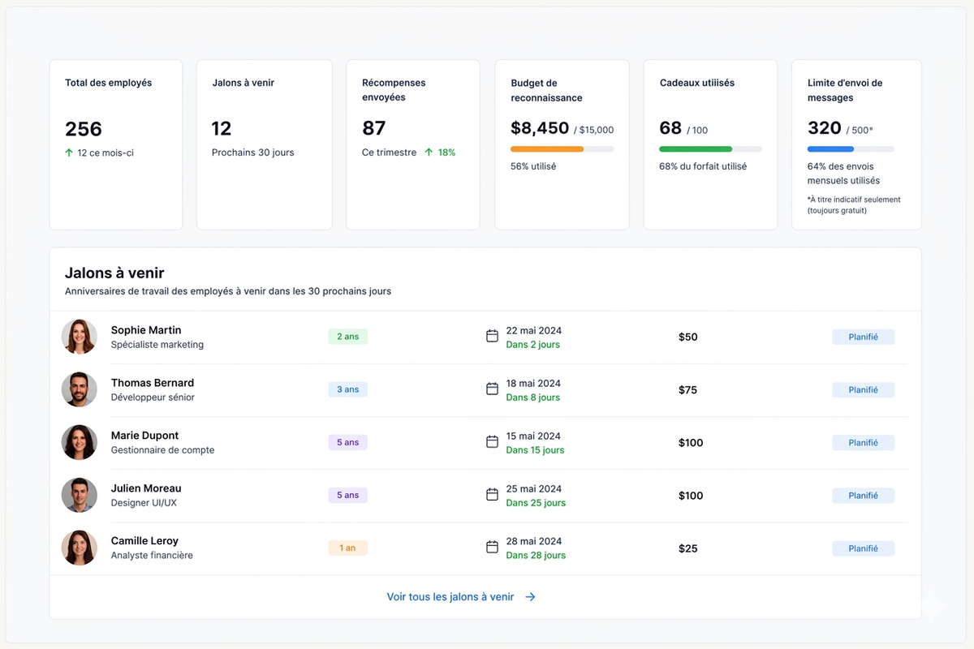Click the calendar icon beside 25 mai 2024

tap(492, 494)
